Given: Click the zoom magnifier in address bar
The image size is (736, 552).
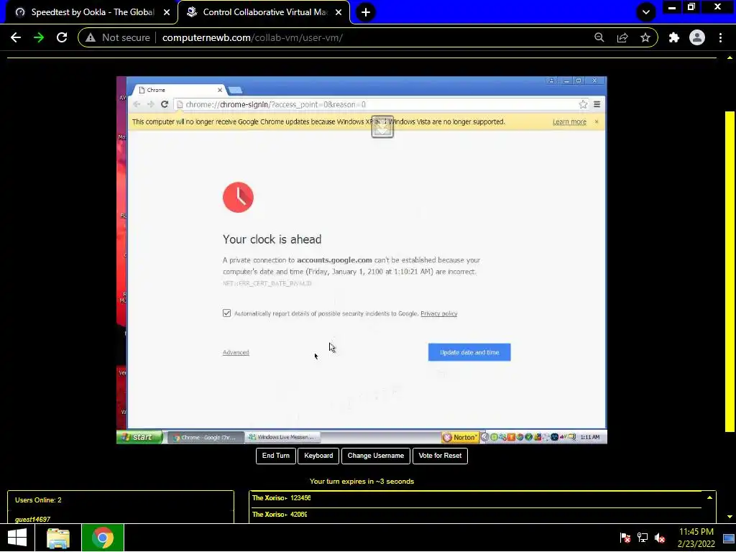Looking at the screenshot, I should 599,37.
